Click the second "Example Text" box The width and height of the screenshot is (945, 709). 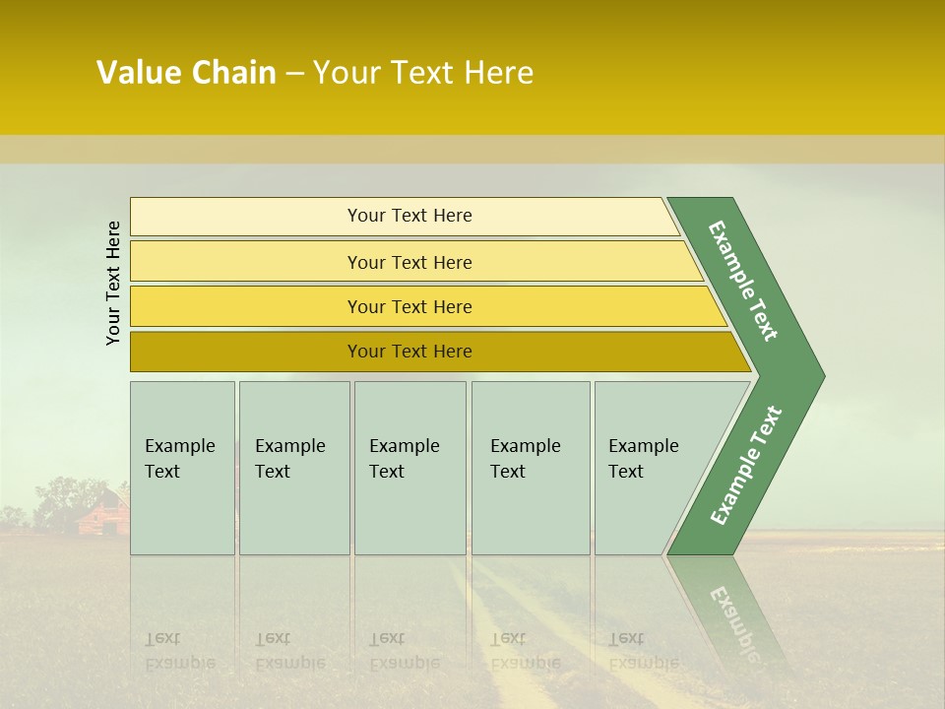(x=293, y=468)
